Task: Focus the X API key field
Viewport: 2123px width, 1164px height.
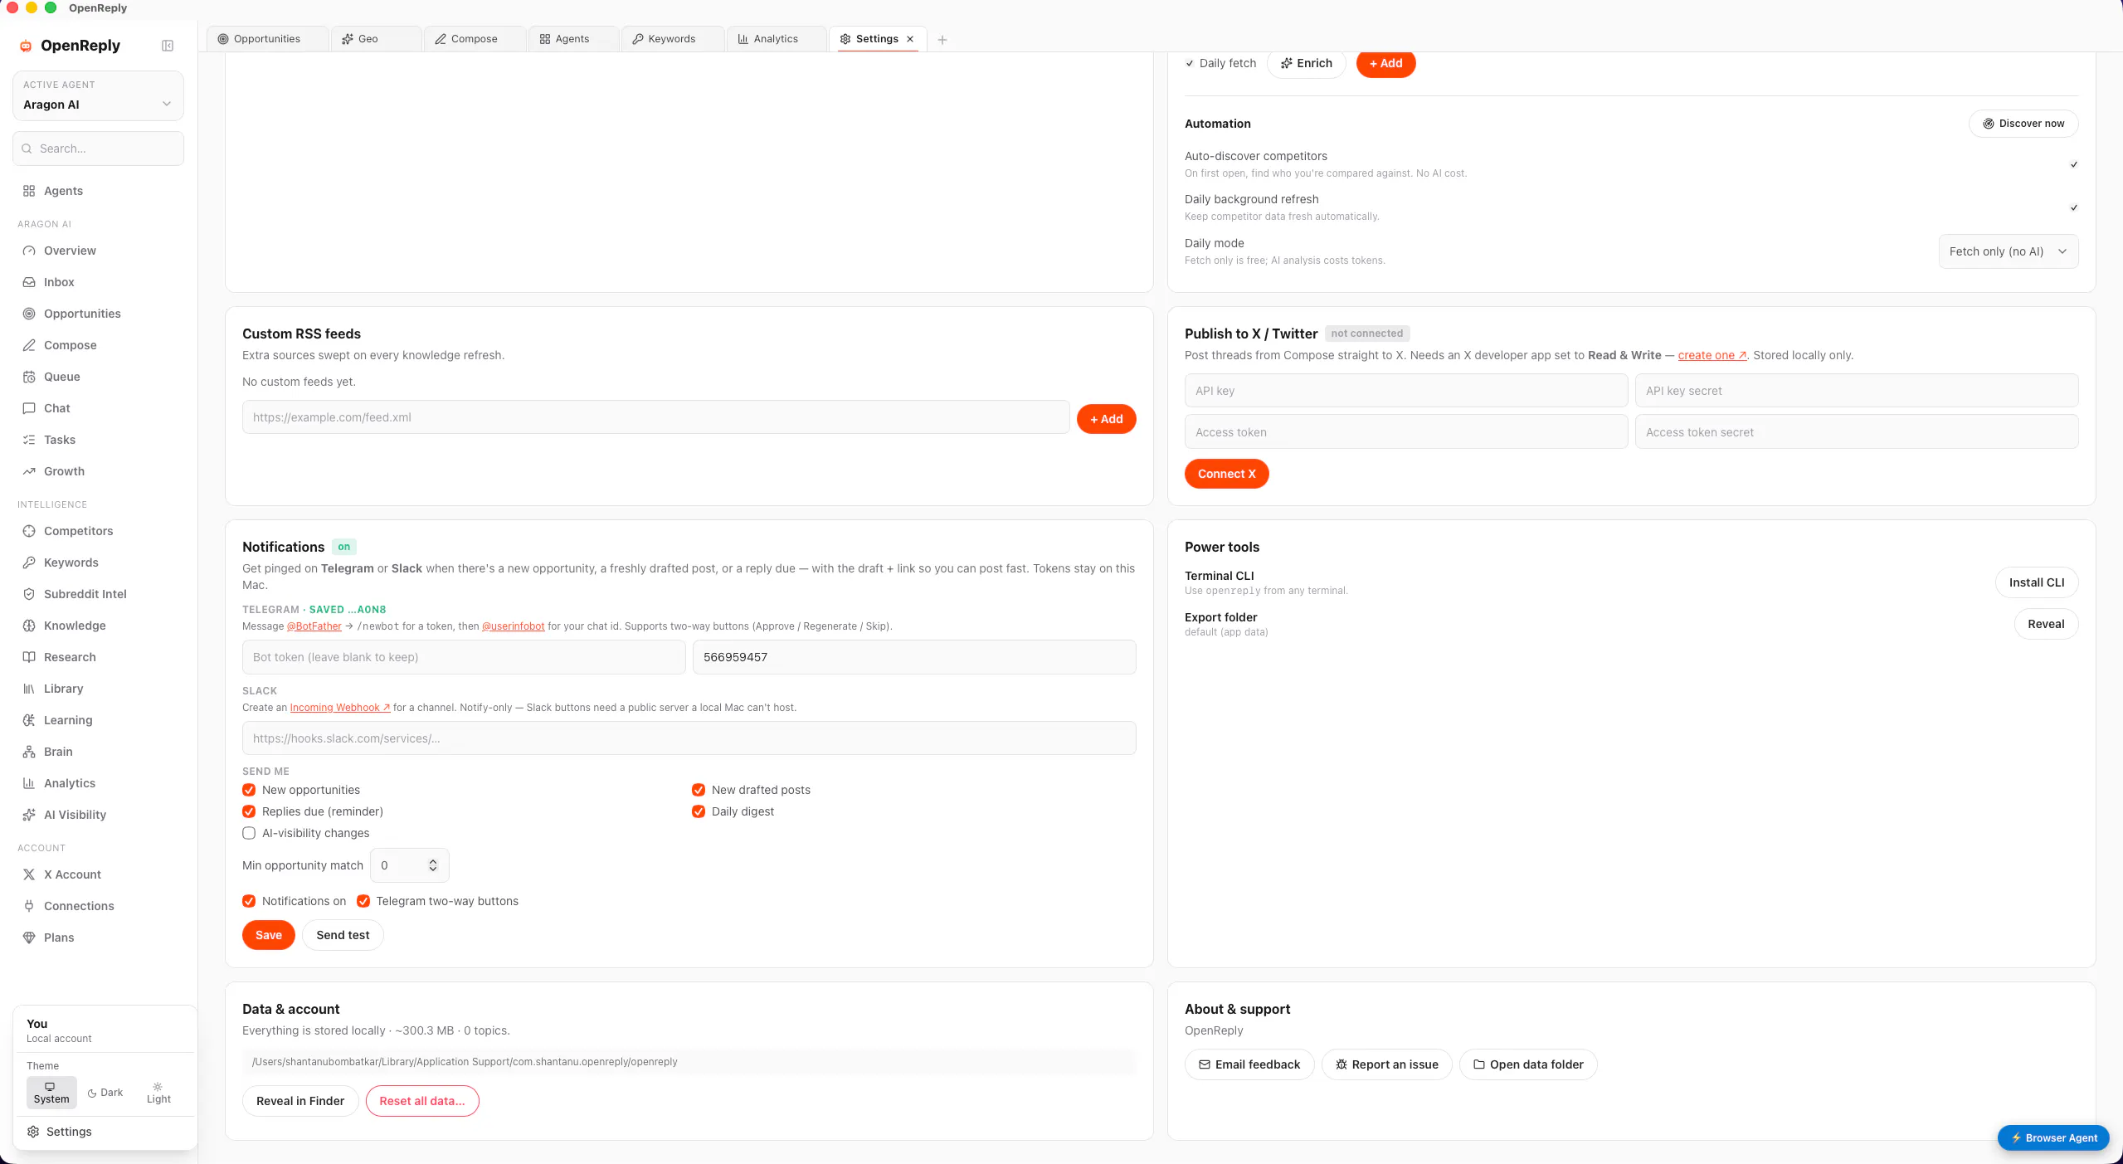Action: point(1405,391)
